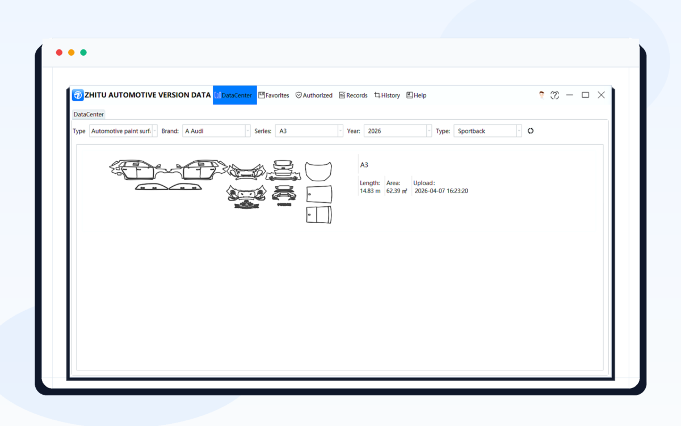Click the 'A3' result title

point(364,165)
